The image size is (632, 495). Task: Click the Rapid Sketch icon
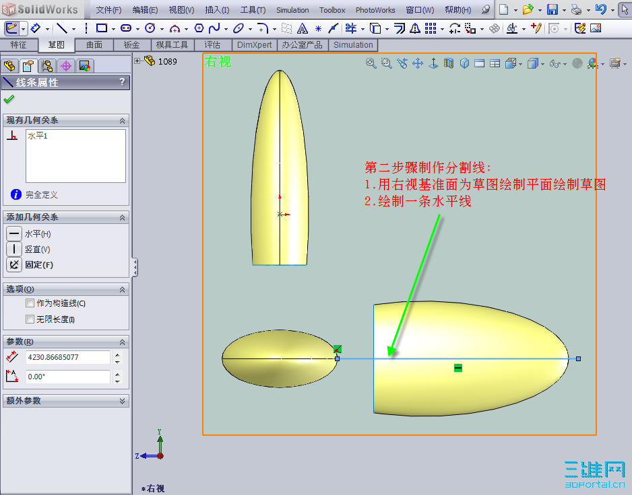pos(579,28)
